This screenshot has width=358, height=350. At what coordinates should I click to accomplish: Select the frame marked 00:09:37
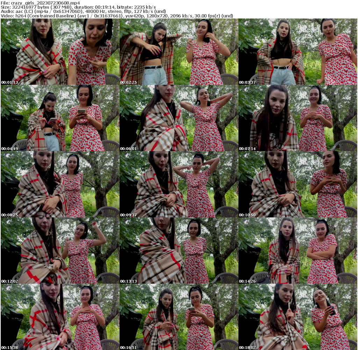pos(179,184)
